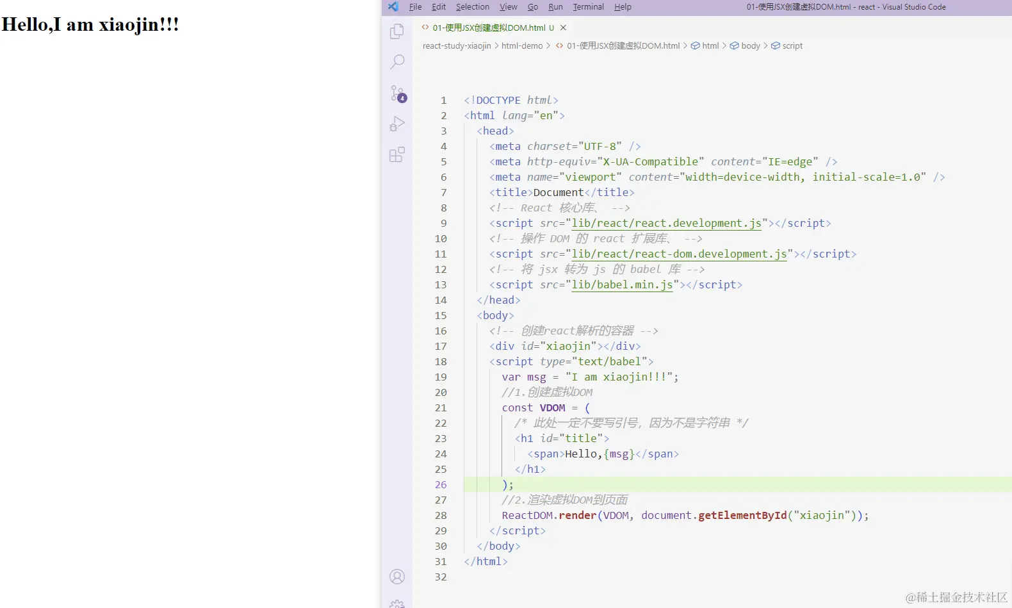Click the 'React 核心库' comment on line 8

pyautogui.click(x=559, y=208)
